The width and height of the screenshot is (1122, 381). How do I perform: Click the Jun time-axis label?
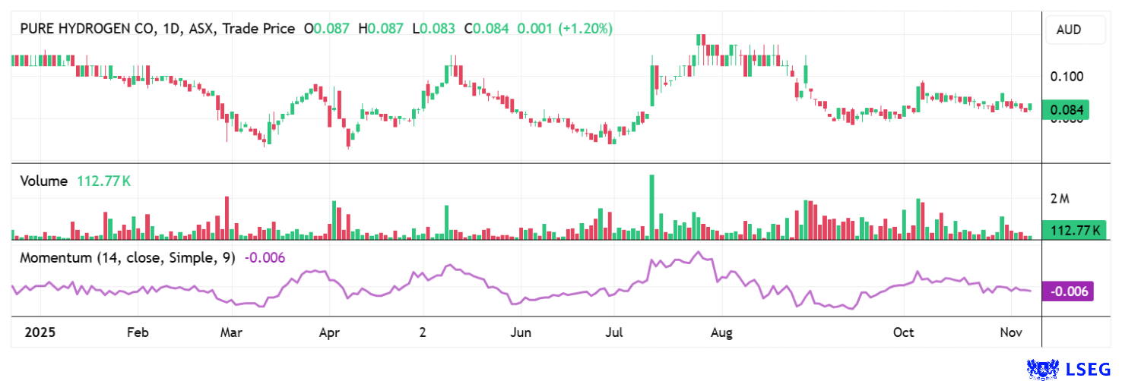521,333
